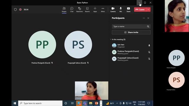Select ism two organizer row
Image resolution: width=189 pixels, height=106 pixels.
[x=131, y=46]
